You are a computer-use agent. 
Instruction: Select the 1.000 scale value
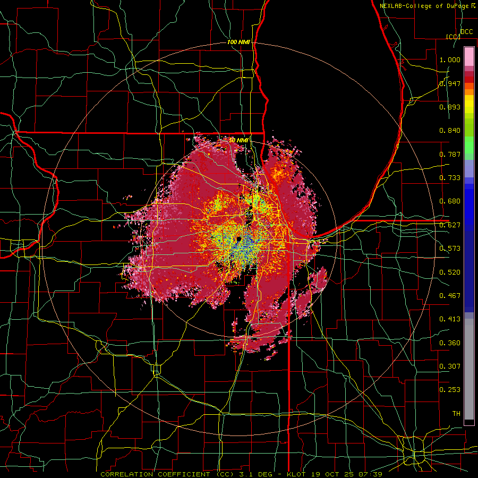point(450,59)
